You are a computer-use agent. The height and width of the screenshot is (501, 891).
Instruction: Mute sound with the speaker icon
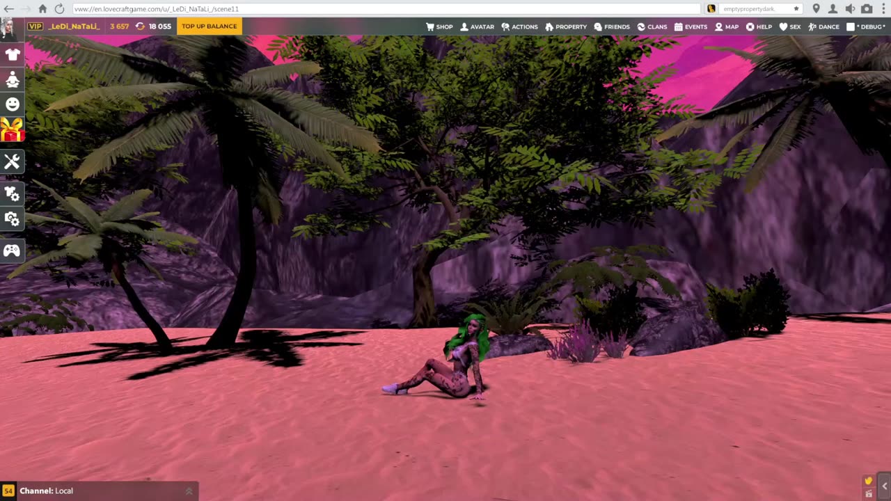point(850,8)
